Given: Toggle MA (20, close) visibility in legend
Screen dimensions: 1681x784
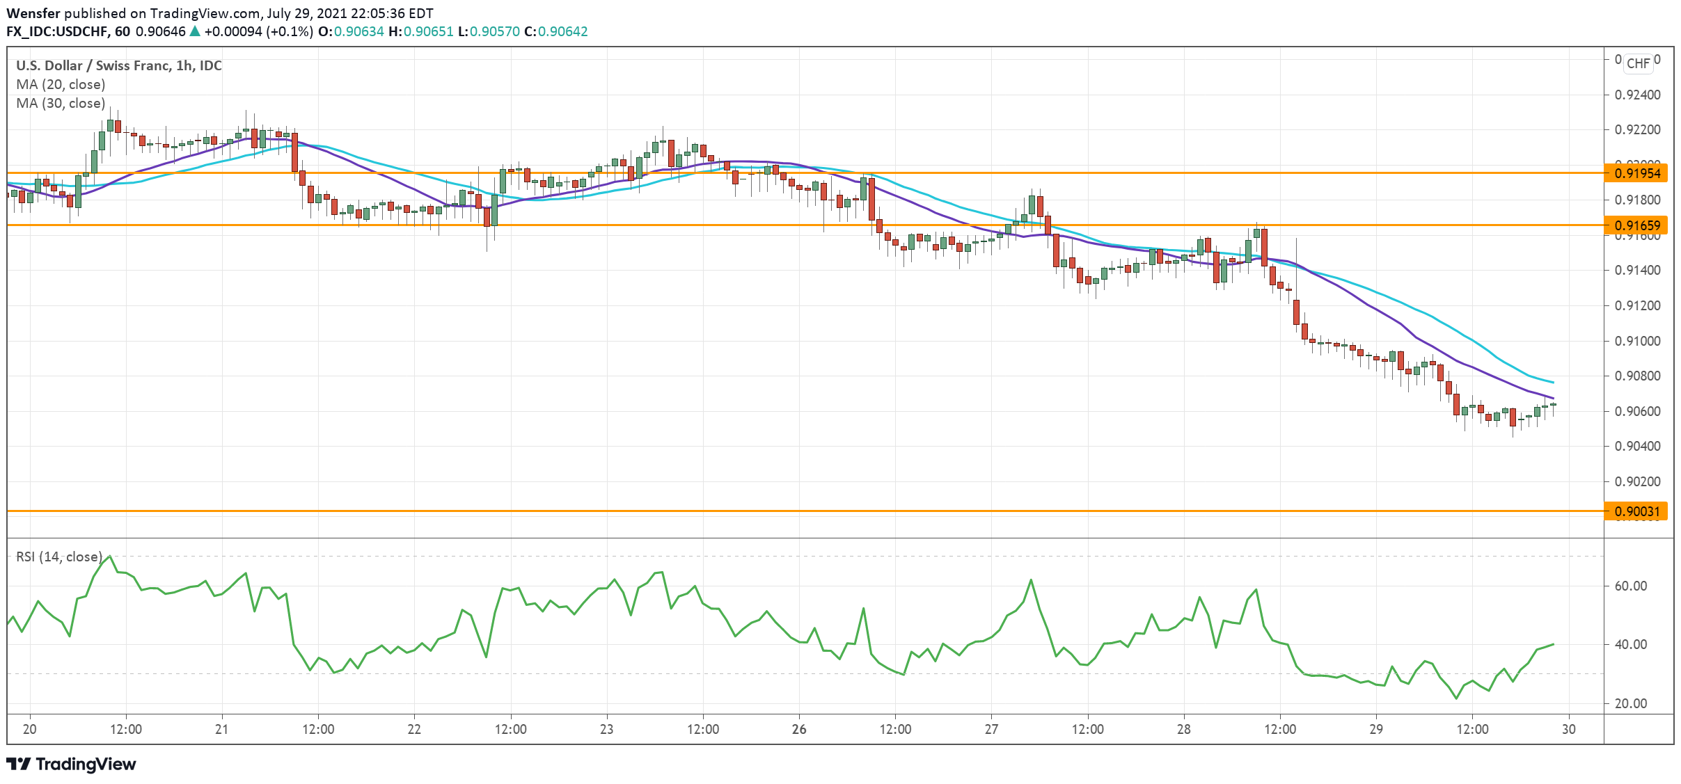Looking at the screenshot, I should 61,84.
